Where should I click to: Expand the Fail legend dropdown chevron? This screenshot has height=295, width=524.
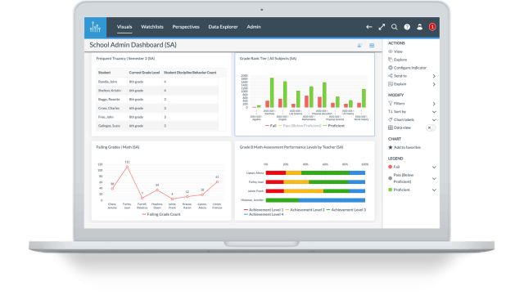pyautogui.click(x=434, y=168)
